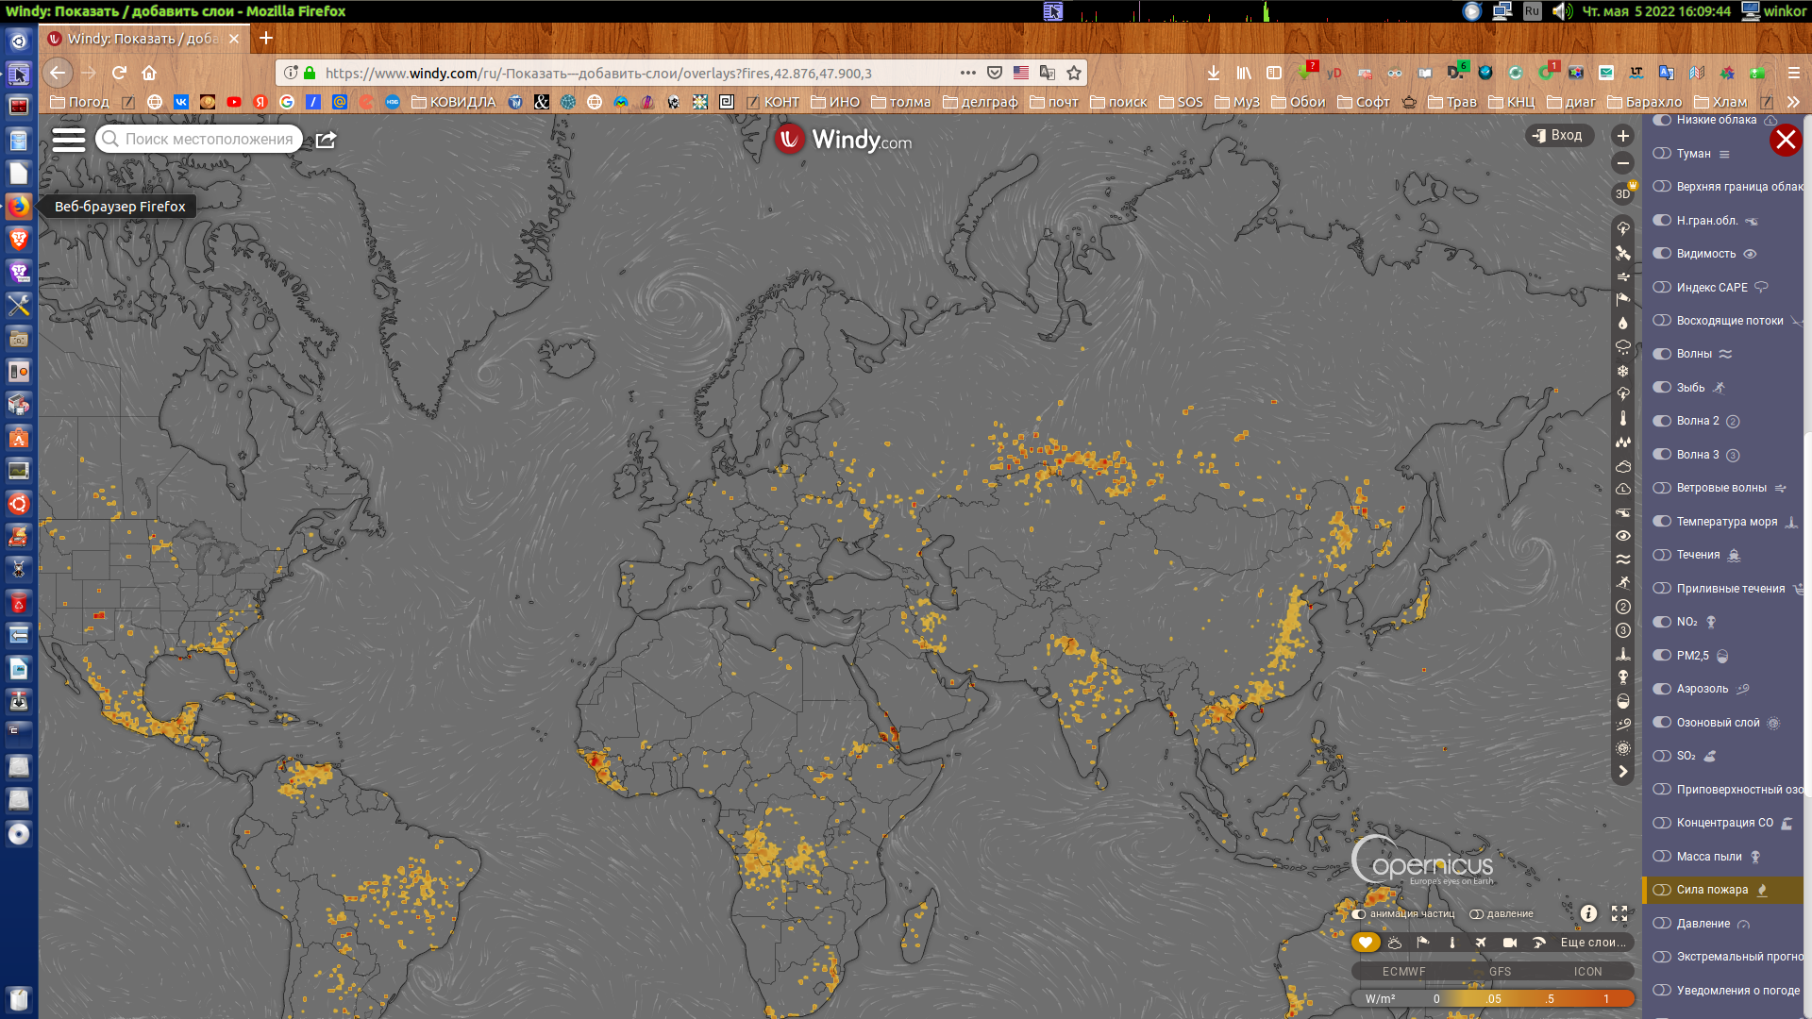Toggle анимация частиц switch
1812x1019 pixels.
pos(1359,913)
